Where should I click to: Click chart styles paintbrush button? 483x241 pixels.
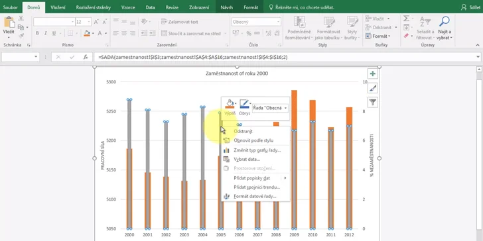point(373,88)
